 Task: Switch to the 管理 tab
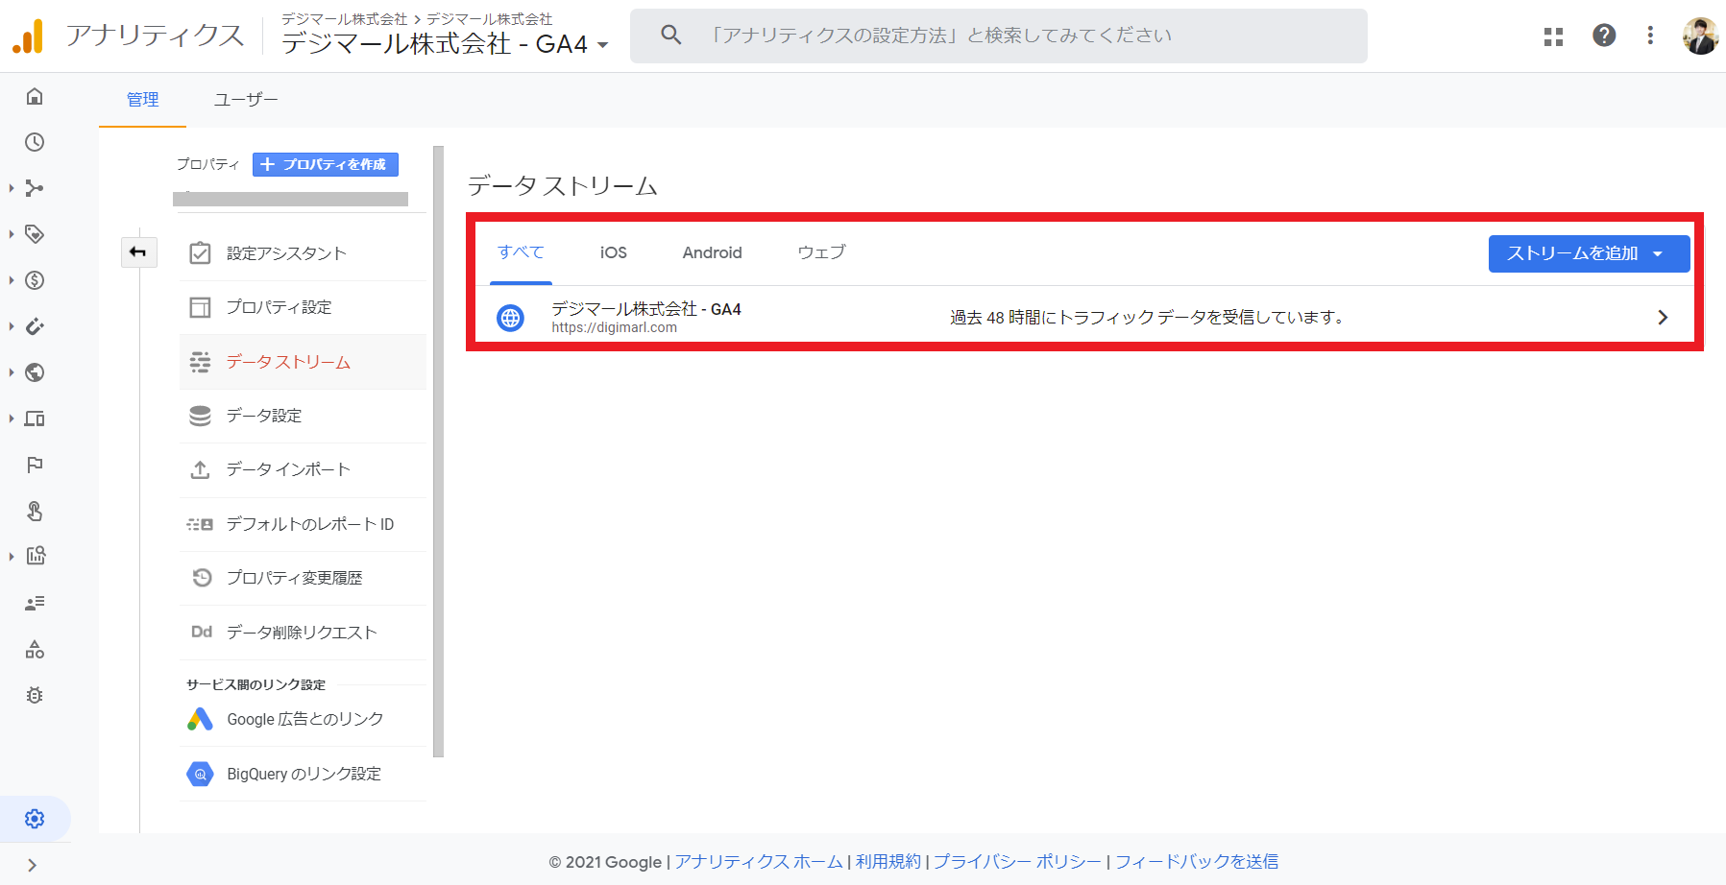click(142, 100)
